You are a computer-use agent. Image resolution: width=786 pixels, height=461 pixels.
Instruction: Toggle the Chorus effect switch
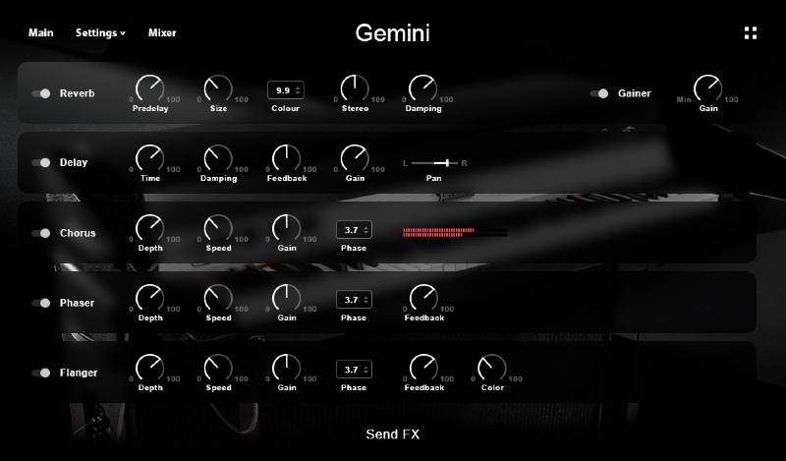point(41,233)
